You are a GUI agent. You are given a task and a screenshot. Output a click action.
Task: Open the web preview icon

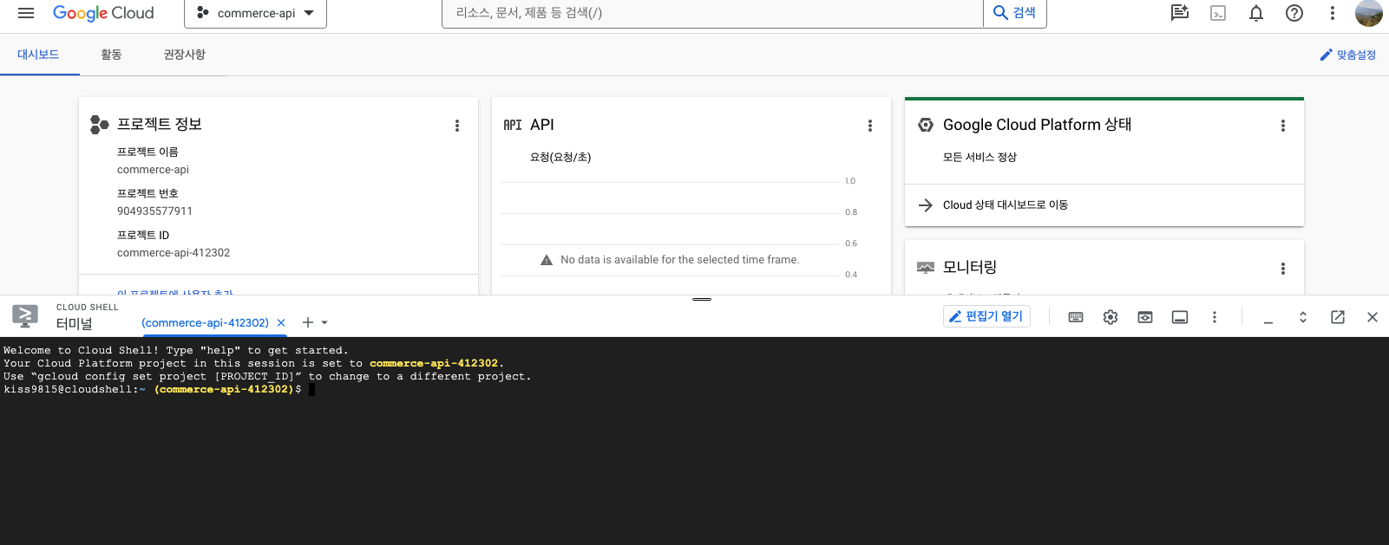[1145, 317]
